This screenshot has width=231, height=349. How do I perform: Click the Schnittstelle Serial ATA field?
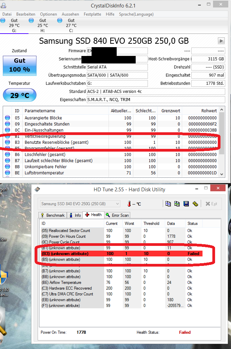point(117,67)
